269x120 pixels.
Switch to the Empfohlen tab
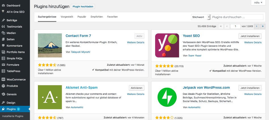click(x=97, y=17)
